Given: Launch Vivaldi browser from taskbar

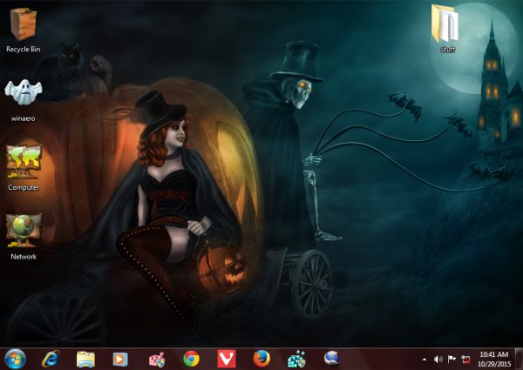Looking at the screenshot, I should click(227, 359).
